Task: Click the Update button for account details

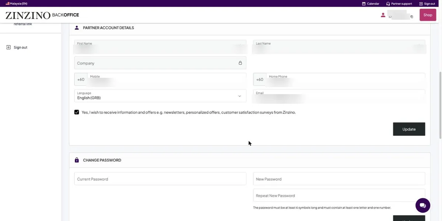Action: tap(409, 129)
